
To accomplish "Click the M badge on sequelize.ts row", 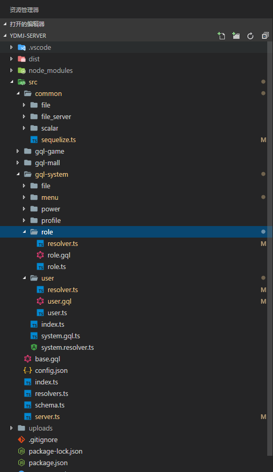I will pos(264,140).
